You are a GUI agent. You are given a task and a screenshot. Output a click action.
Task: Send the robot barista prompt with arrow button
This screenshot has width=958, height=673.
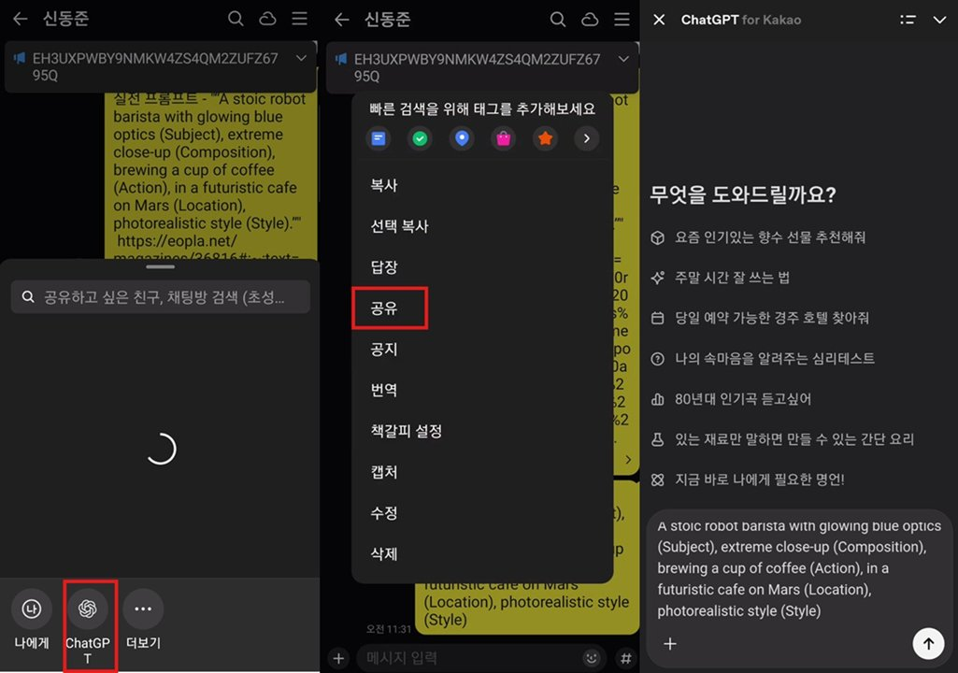928,643
